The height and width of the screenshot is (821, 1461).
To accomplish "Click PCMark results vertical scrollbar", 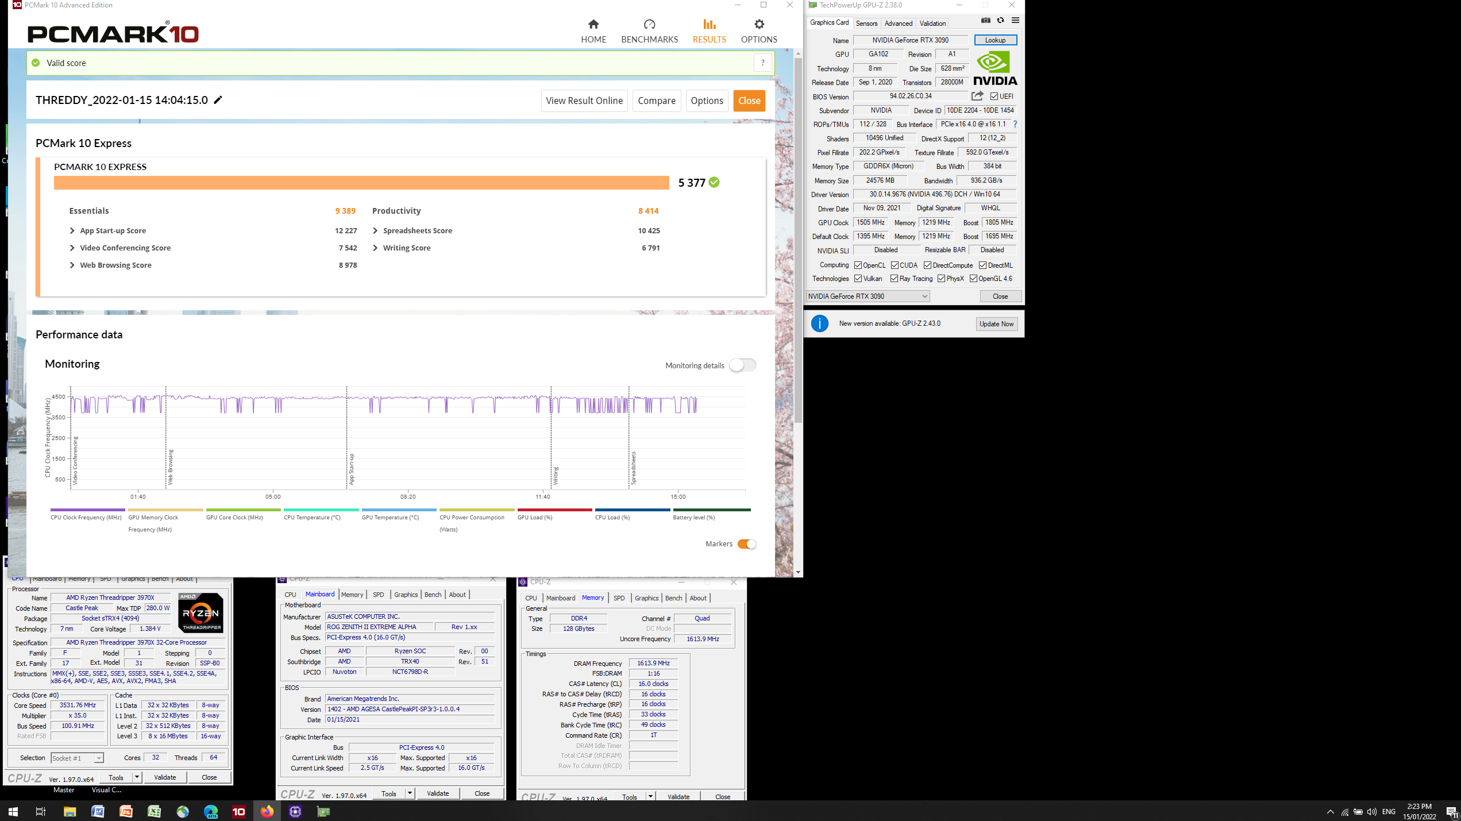I will click(x=798, y=240).
